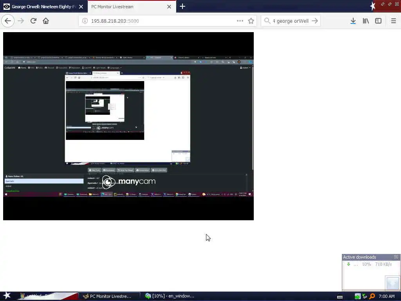Select the PC Monitor Livestream tab

[x=132, y=7]
